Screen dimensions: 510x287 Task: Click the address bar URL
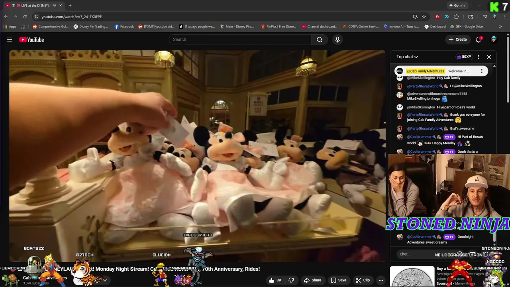pyautogui.click(x=72, y=17)
